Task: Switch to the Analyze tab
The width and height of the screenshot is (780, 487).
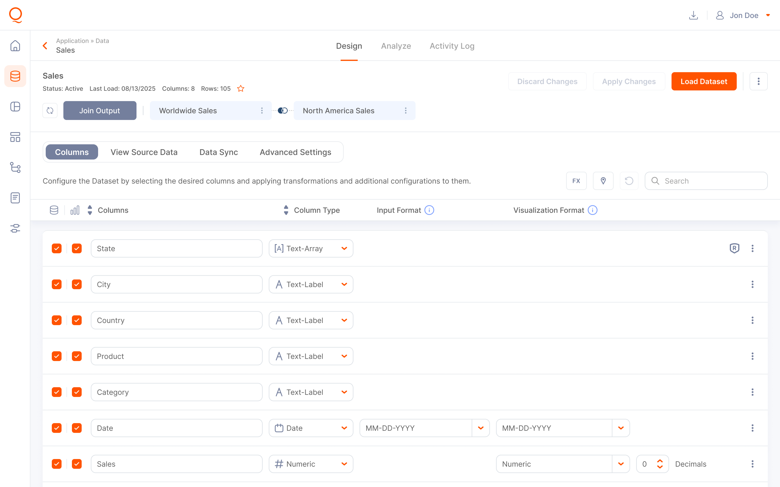Action: [x=396, y=46]
